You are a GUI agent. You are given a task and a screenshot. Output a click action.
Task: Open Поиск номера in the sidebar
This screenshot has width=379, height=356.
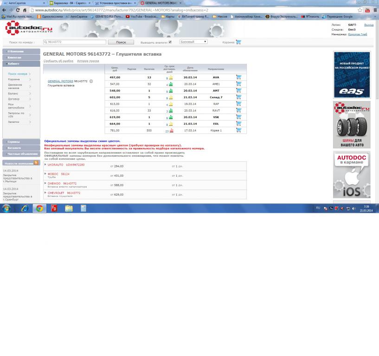click(x=18, y=74)
